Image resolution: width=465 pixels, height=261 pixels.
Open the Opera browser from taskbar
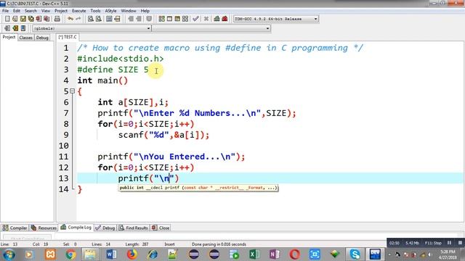click(294, 254)
